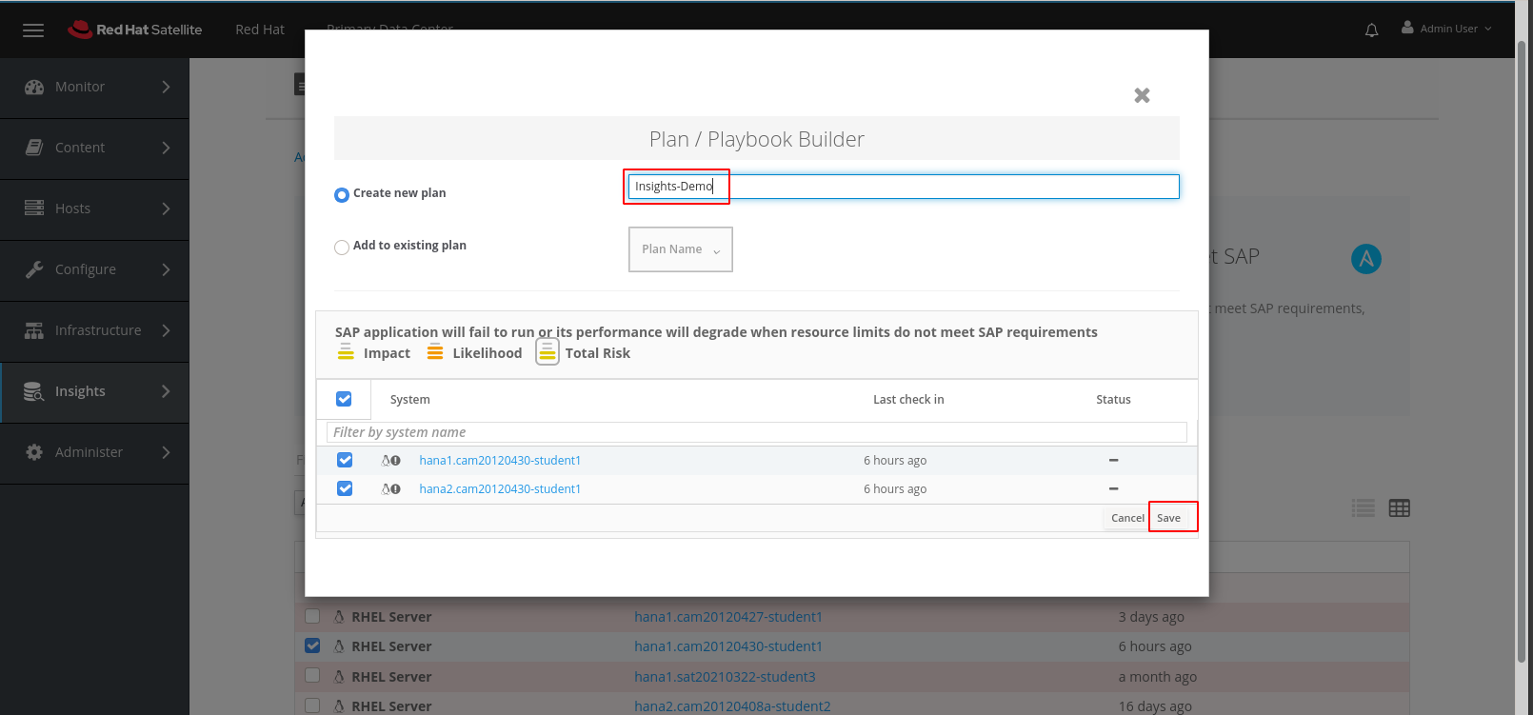Click the page vertical scrollbar
Screen dimensions: 1533x715
coord(1522,352)
